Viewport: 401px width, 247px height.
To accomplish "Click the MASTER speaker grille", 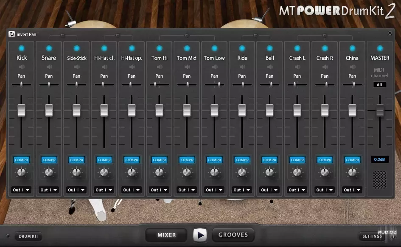I will 380,180.
